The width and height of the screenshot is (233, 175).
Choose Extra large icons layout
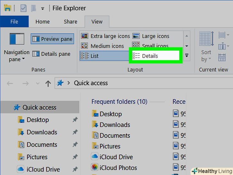[105, 36]
